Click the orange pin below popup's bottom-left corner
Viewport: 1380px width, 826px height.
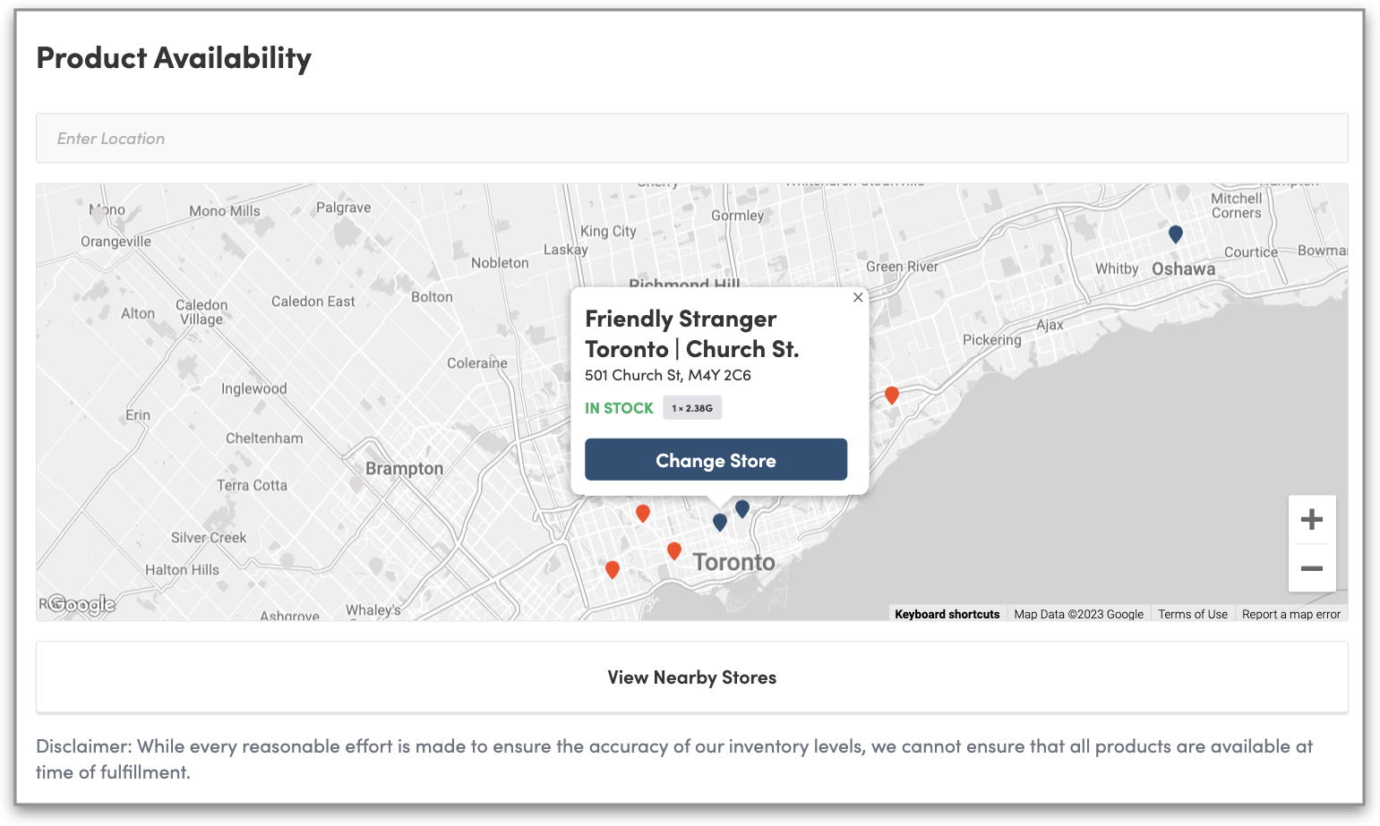coord(643,513)
